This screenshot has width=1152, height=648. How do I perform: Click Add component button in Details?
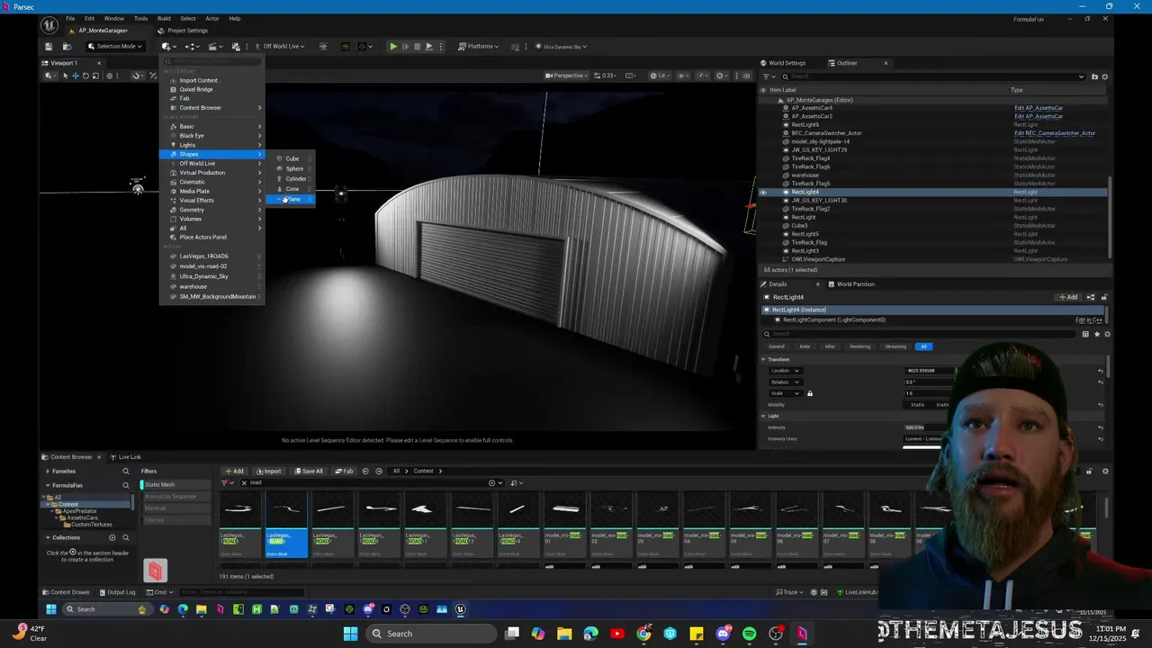1068,297
